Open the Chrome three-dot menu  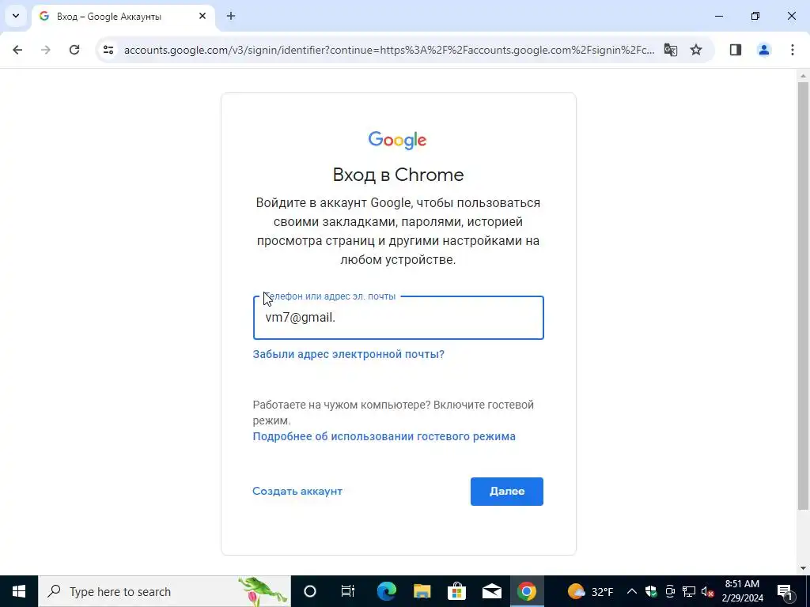pyautogui.click(x=792, y=50)
